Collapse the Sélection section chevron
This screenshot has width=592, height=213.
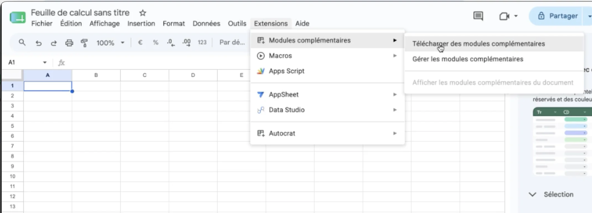(x=532, y=194)
